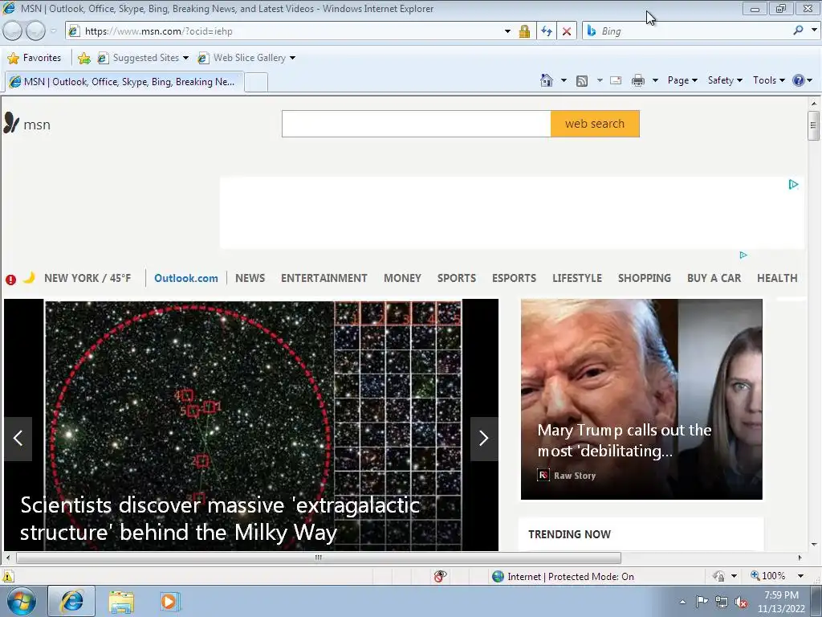The width and height of the screenshot is (822, 617).
Task: Click the muted volume tray icon
Action: point(741,603)
